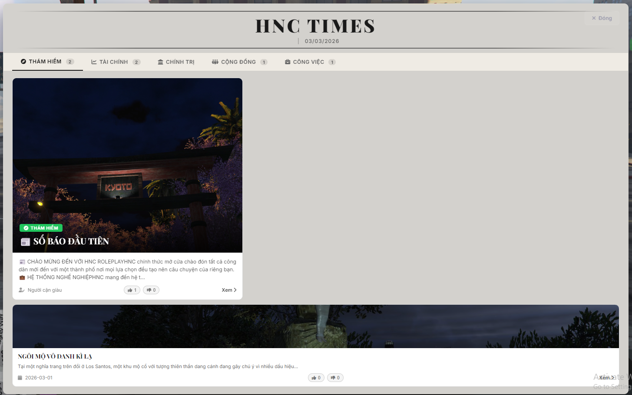
Task: Click the briefcase icon beside Công Việc
Action: pyautogui.click(x=288, y=62)
